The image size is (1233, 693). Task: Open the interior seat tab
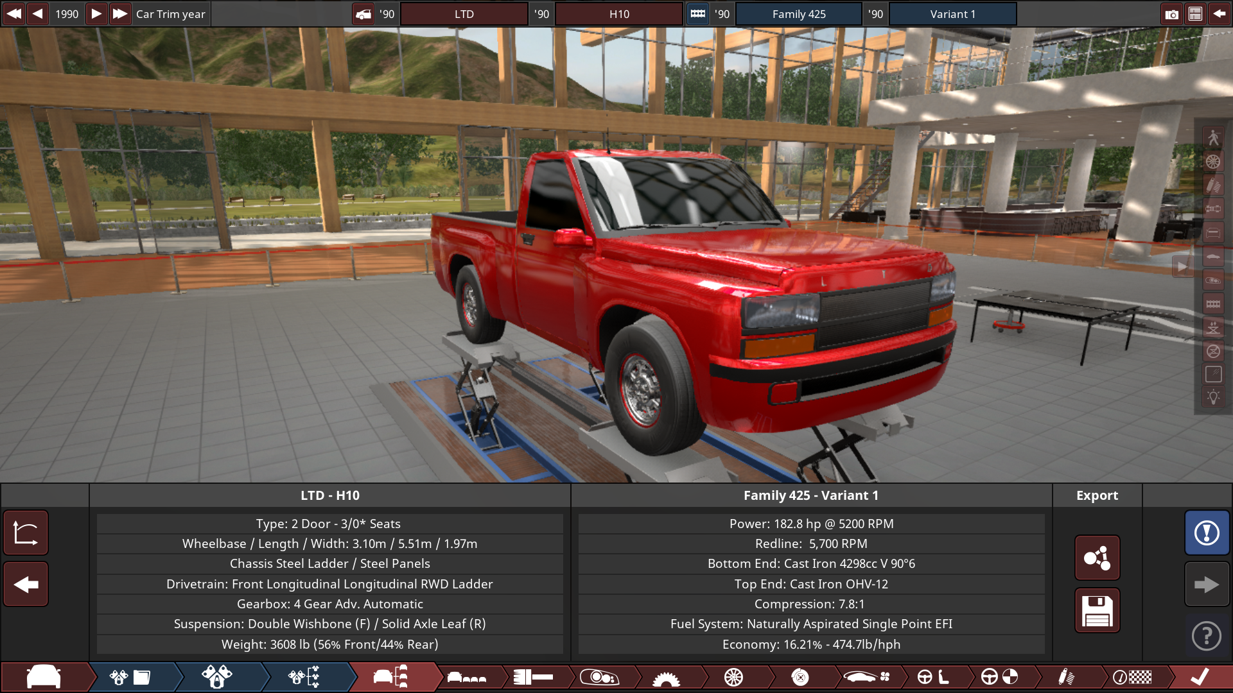[x=933, y=677]
